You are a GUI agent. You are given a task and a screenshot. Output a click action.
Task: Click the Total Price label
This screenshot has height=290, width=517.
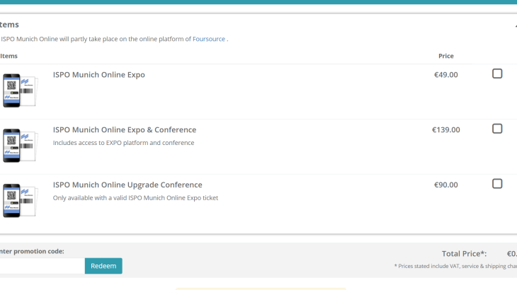[465, 254]
